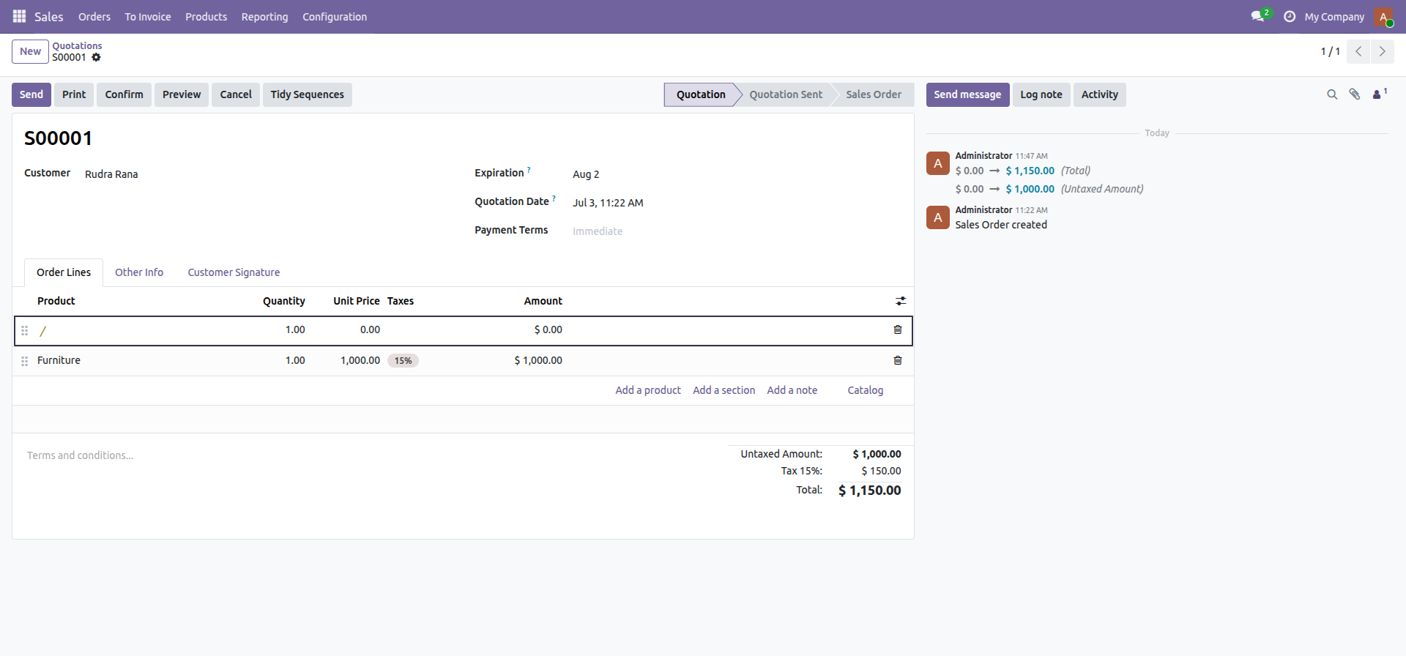The image size is (1406, 656).
Task: Click the gear actions icon beside S00001
Action: (96, 57)
